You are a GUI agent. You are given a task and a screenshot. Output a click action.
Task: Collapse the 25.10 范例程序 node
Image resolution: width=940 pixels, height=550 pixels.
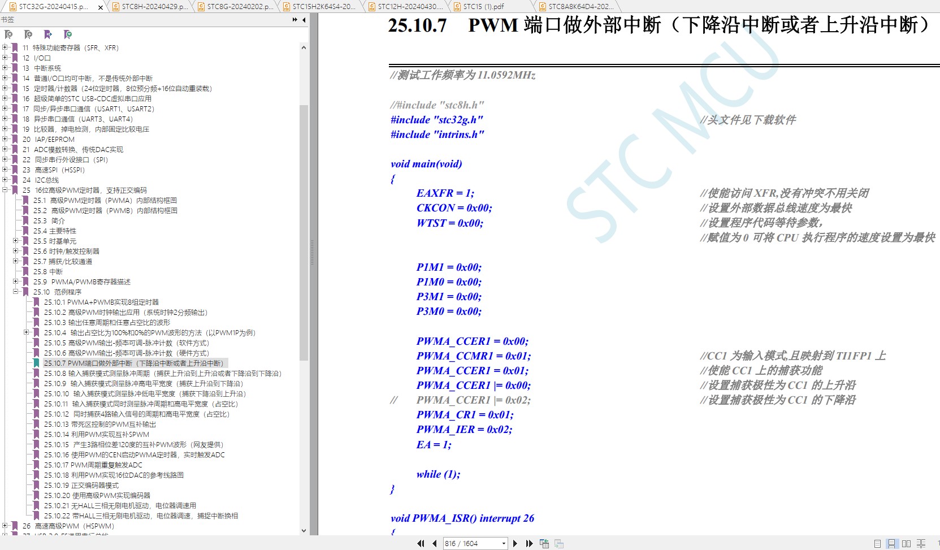pyautogui.click(x=16, y=292)
